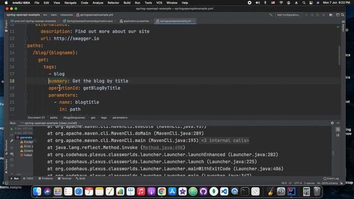This screenshot has height=199, width=354.
Task: Switch to pom.xml editor tab
Action: pyautogui.click(x=33, y=21)
